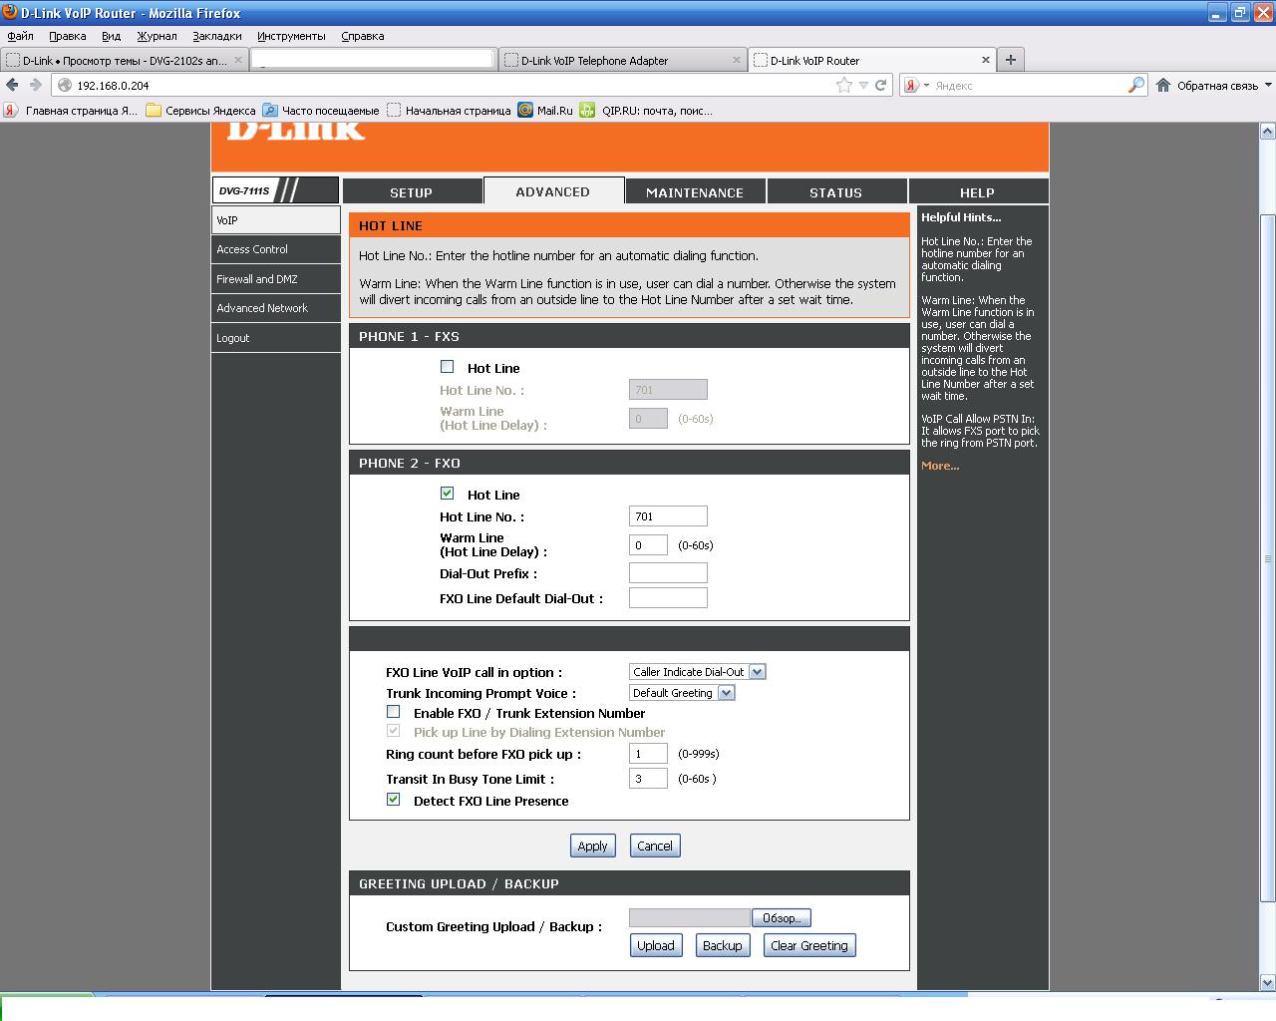Open Firewall and DMZ in the sidebar
The image size is (1276, 1021).
276,279
